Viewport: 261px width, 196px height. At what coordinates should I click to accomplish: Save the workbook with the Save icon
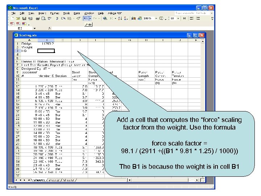pos(24,19)
